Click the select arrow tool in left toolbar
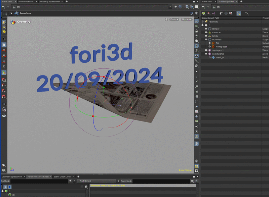Screen dimensions: 269x197 click(x=4, y=39)
